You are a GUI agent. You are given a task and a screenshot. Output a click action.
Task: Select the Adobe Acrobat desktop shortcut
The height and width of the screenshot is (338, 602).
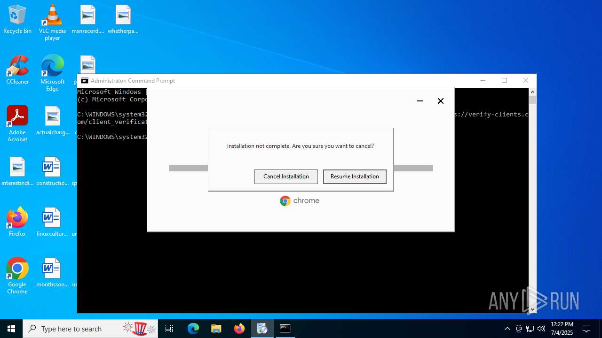tap(17, 124)
